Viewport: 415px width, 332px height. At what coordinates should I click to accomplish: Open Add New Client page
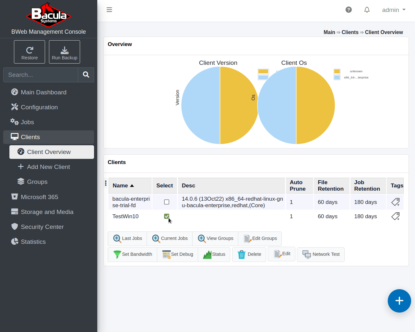52,167
